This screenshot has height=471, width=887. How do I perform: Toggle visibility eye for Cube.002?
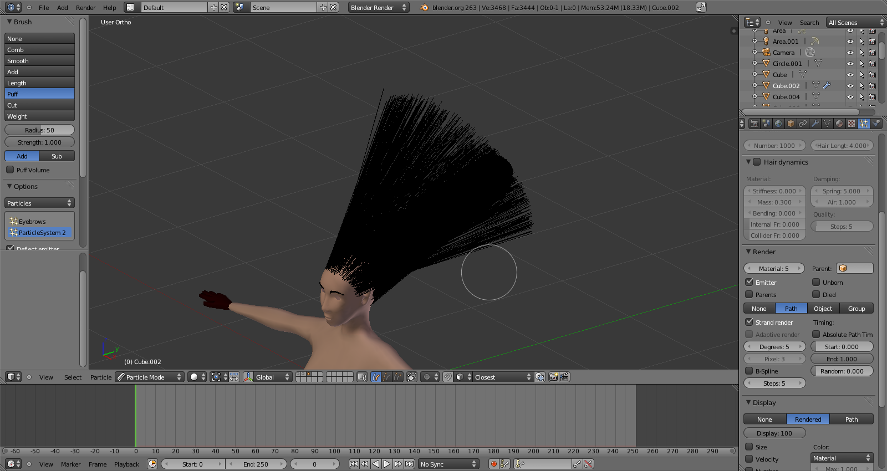[850, 85]
